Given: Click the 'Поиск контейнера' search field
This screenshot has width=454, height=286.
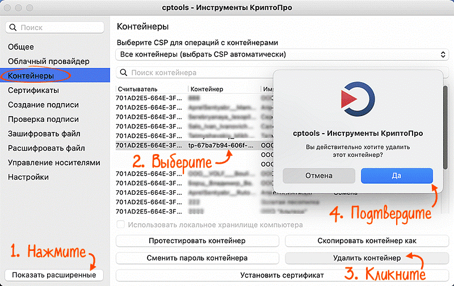Looking at the screenshot, I should (x=193, y=72).
